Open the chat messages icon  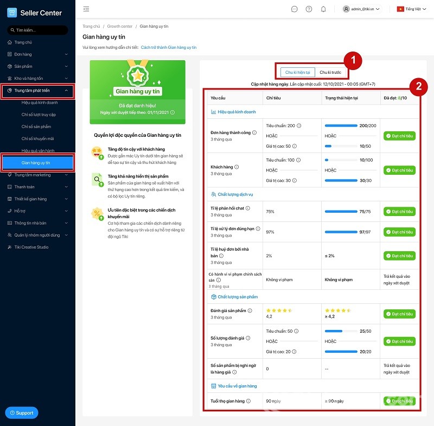294,9
